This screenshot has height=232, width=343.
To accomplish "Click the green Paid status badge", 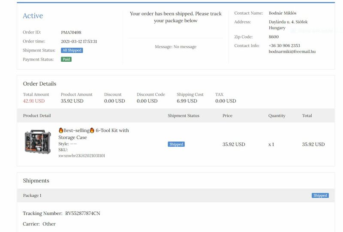I will coord(66,59).
